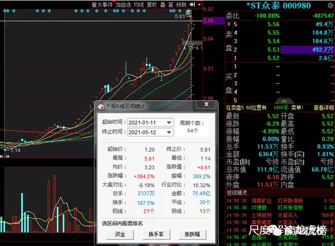Select the 短线精灵 panel header
Image resolution: width=335 pixels, height=246 pixels.
(236, 193)
